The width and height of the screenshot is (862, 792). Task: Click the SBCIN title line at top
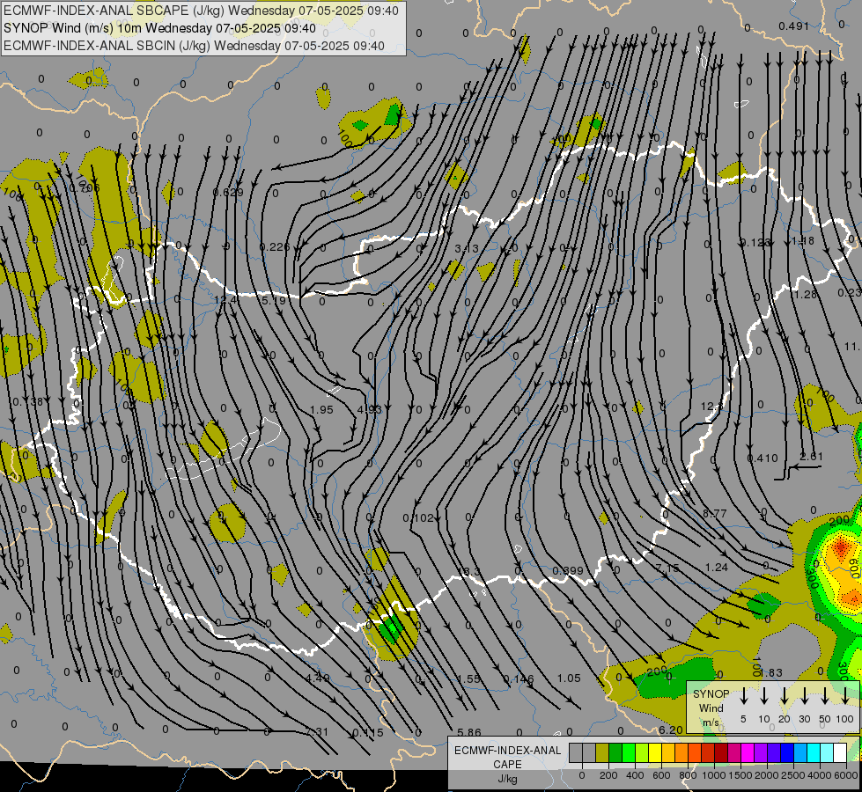click(194, 46)
